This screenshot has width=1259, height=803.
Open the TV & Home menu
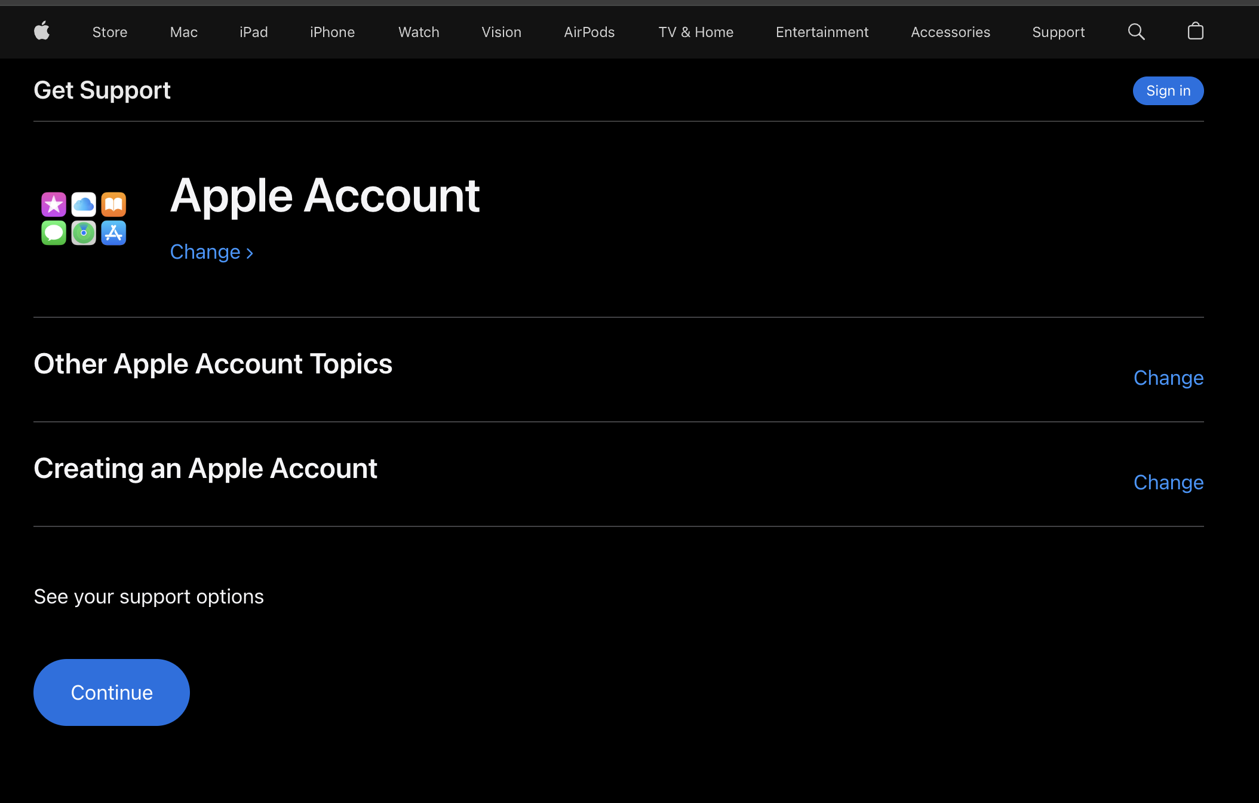point(696,32)
